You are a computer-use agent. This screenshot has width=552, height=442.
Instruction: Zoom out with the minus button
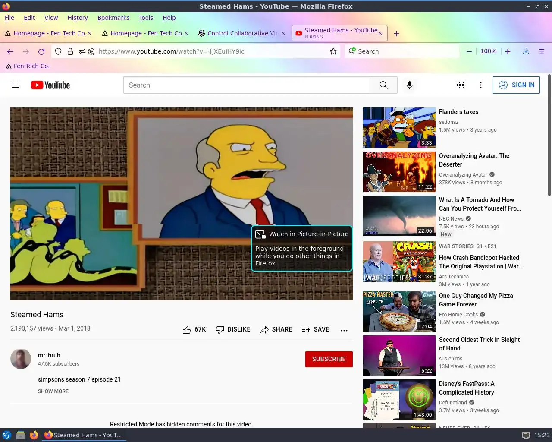(x=469, y=51)
